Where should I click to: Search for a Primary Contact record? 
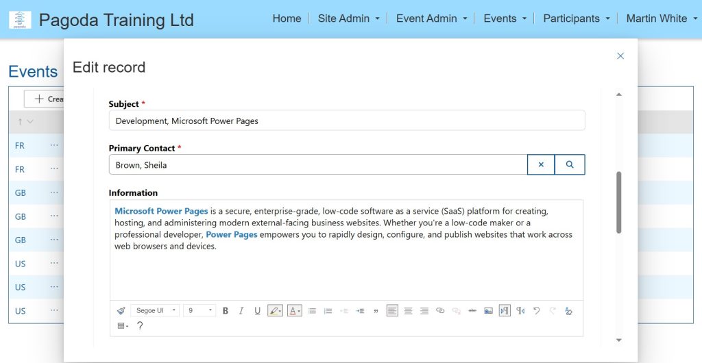pyautogui.click(x=570, y=164)
